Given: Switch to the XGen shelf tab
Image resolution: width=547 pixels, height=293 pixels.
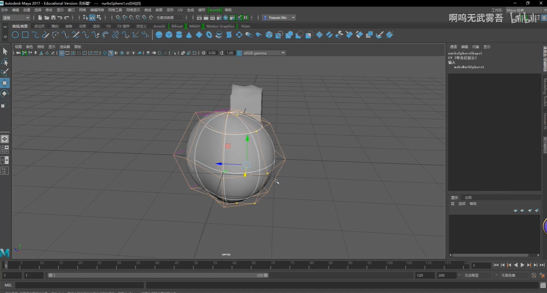Looking at the screenshot, I should click(x=246, y=26).
